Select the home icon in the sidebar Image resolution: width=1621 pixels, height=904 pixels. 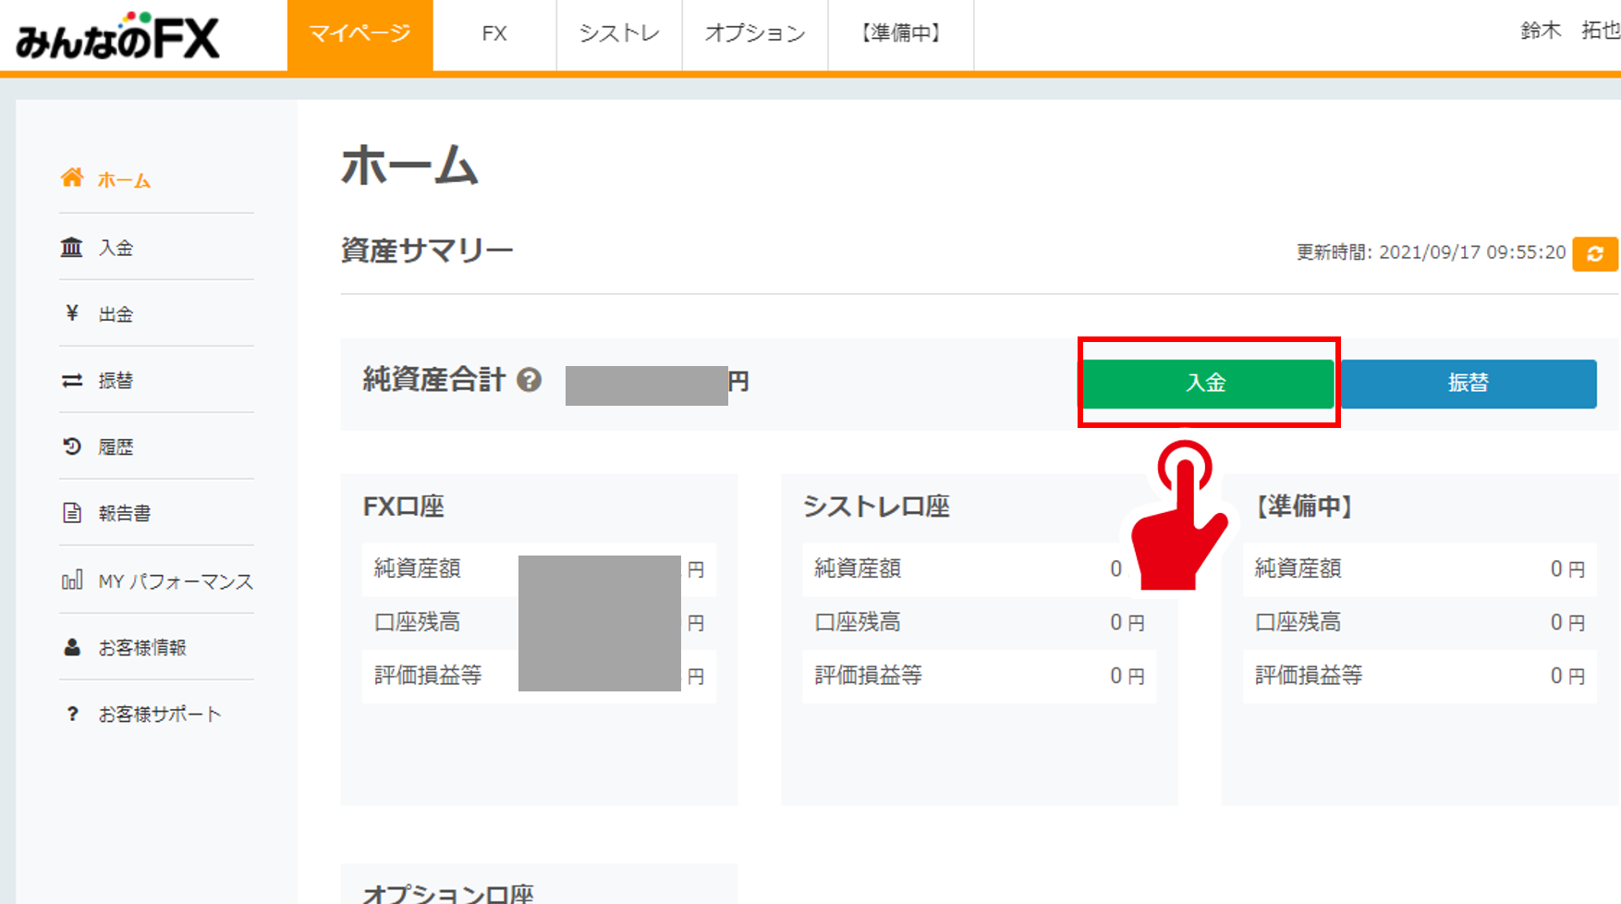tap(73, 179)
